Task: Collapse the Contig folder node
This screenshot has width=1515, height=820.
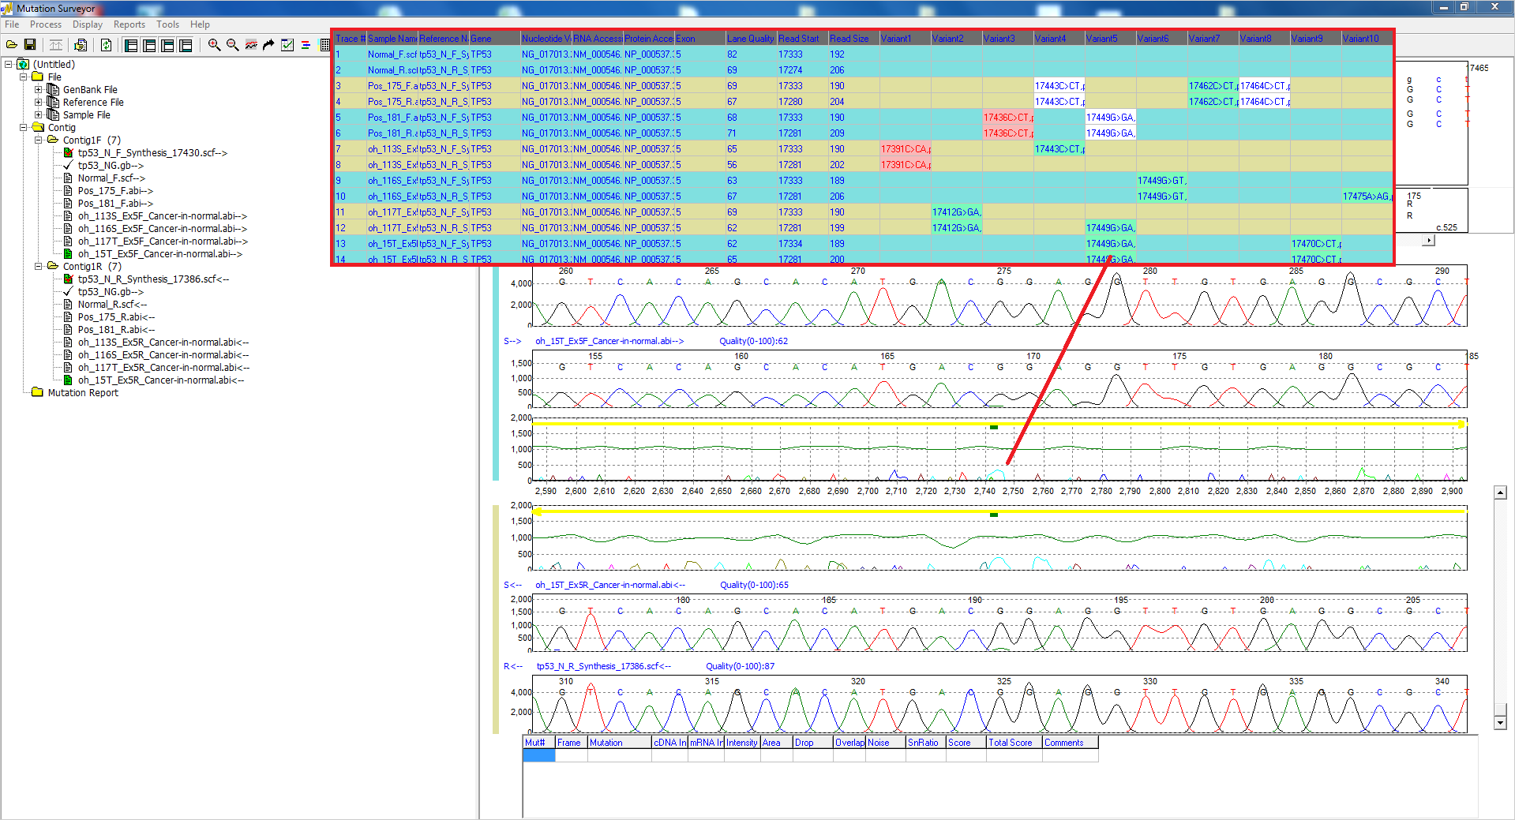Action: (23, 127)
